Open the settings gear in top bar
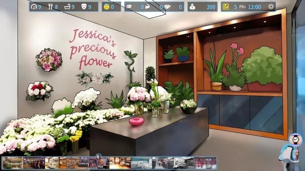Screen dimensions: 305x171 point(271,6)
